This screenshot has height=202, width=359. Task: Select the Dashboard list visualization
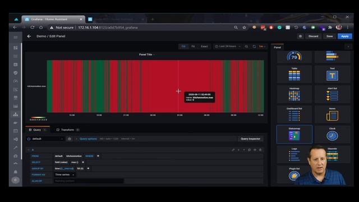(x=294, y=114)
